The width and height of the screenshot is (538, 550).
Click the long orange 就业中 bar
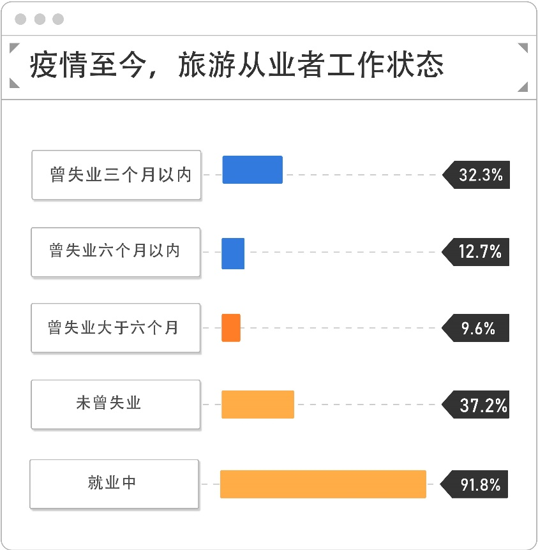point(323,484)
